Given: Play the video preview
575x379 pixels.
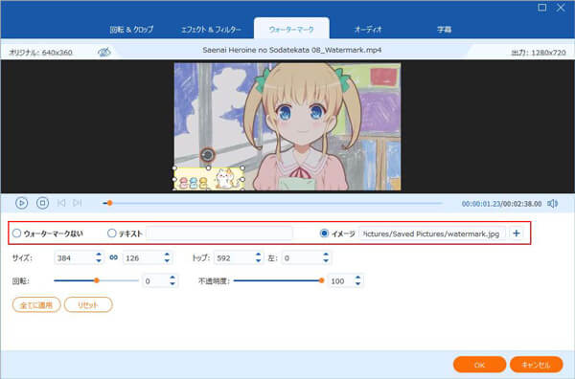Looking at the screenshot, I should [x=22, y=203].
